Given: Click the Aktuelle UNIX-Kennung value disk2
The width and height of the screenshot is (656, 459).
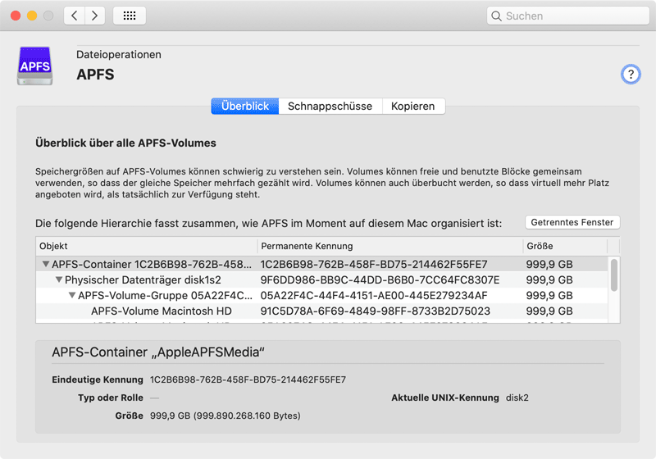Looking at the screenshot, I should coord(517,398).
